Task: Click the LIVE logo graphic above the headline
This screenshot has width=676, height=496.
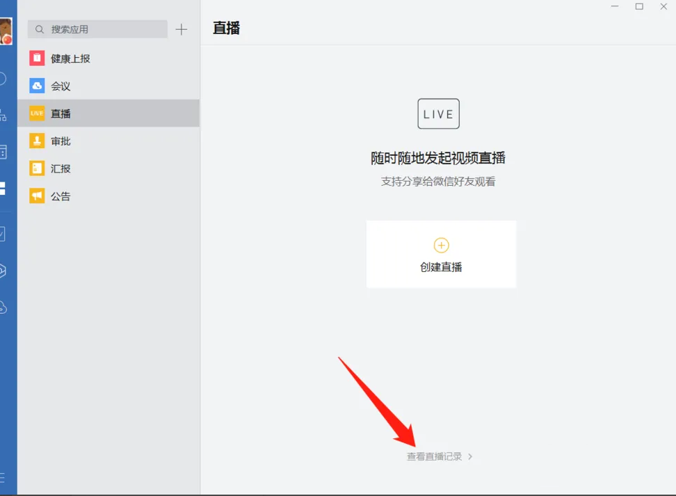Action: tap(438, 113)
